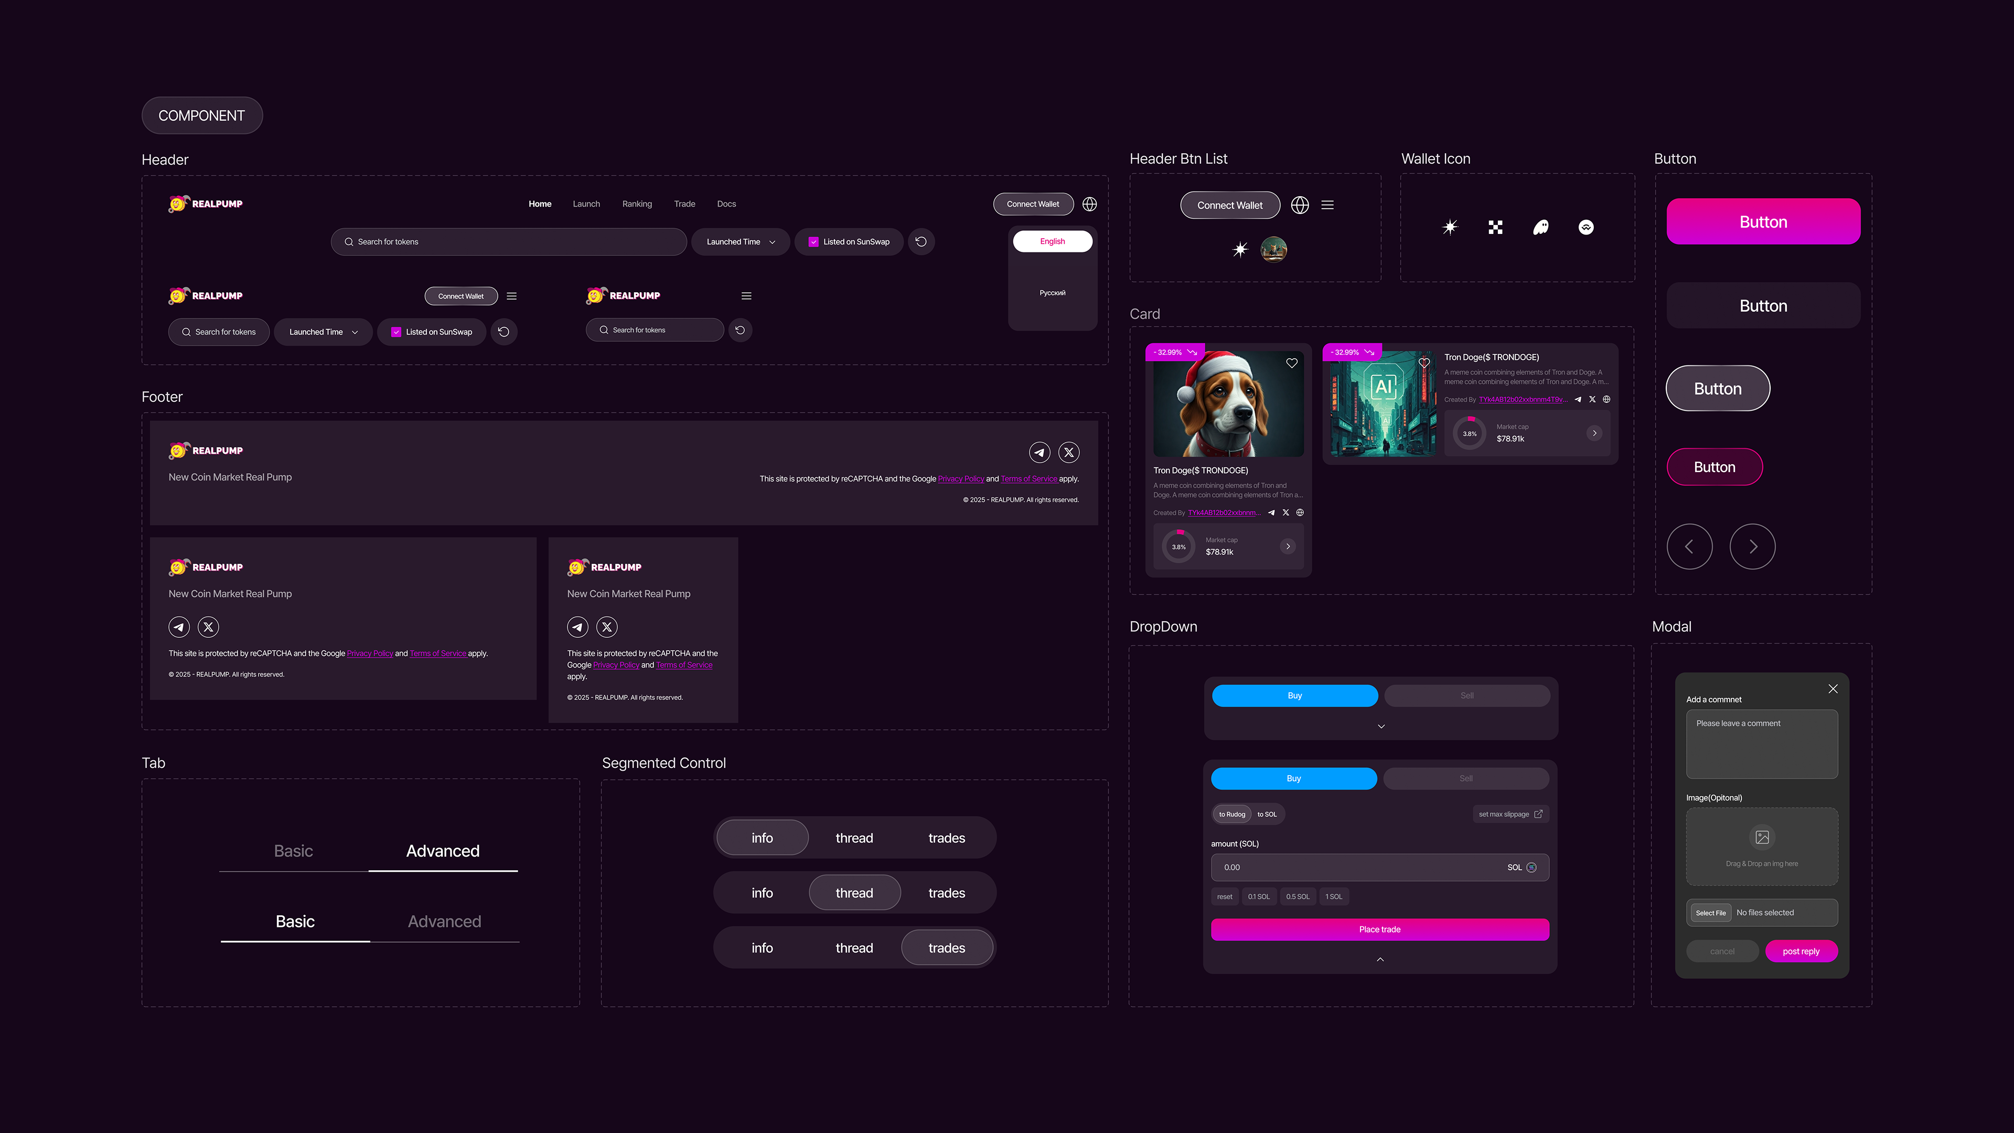Collapse the trade panel using up chevron

[1380, 959]
